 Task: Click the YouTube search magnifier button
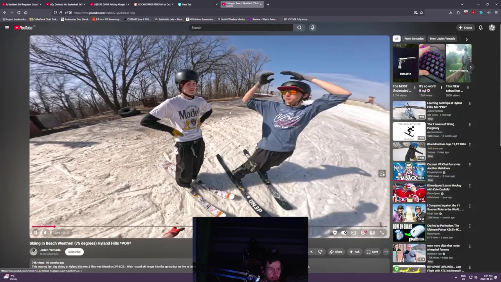(299, 27)
